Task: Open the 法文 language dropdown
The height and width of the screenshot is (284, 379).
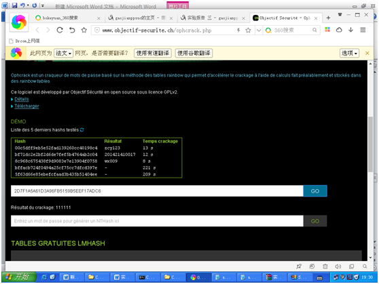Action: [x=63, y=53]
